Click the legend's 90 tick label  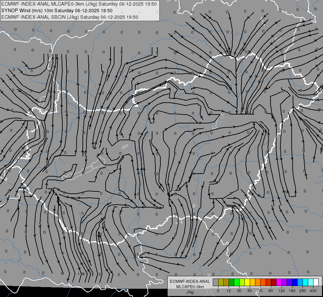coord(271,291)
